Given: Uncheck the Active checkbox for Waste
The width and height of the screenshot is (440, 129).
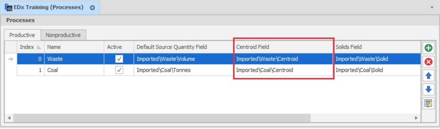Looking at the screenshot, I should 119,59.
